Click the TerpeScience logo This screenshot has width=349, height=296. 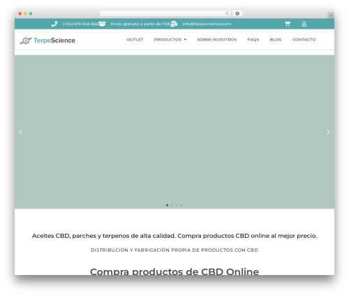click(47, 41)
